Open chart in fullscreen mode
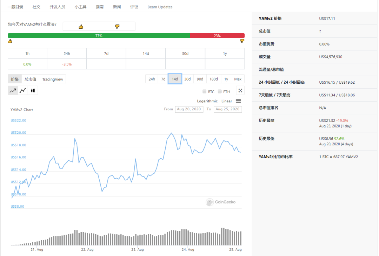 point(240,90)
